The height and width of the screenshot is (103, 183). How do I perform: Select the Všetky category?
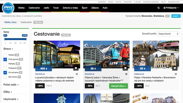pyautogui.click(x=21, y=8)
